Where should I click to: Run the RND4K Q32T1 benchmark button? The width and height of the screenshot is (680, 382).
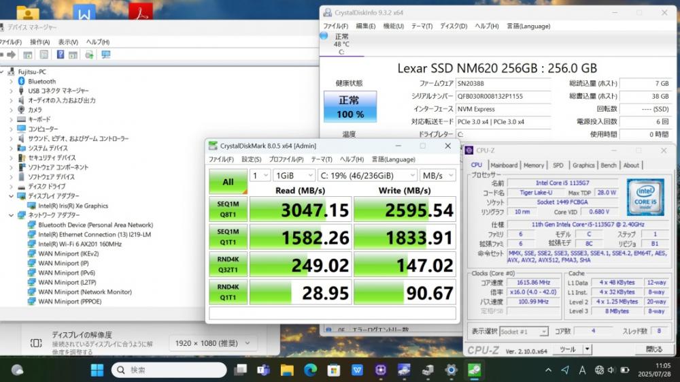coord(228,264)
